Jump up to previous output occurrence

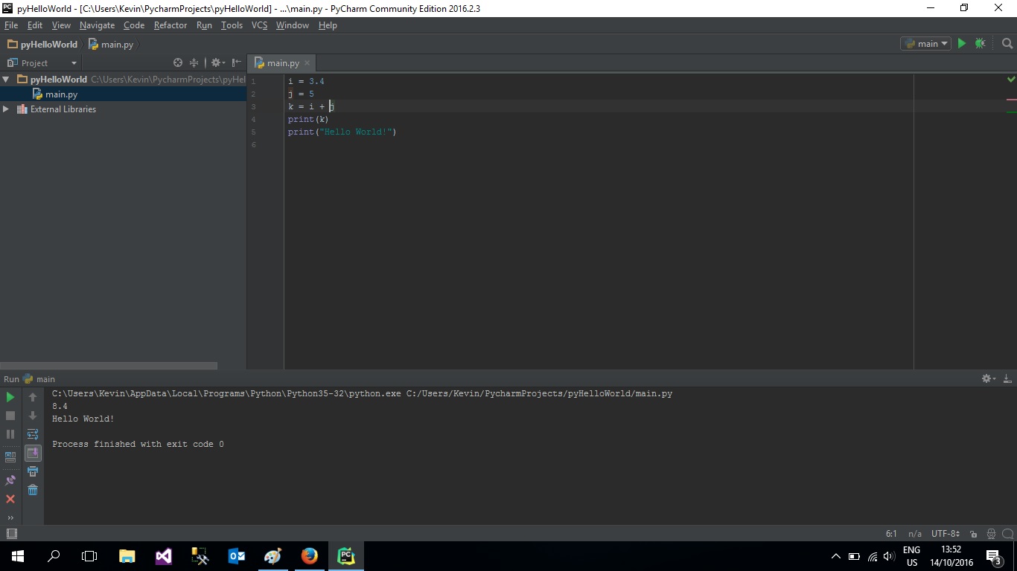[x=33, y=397]
